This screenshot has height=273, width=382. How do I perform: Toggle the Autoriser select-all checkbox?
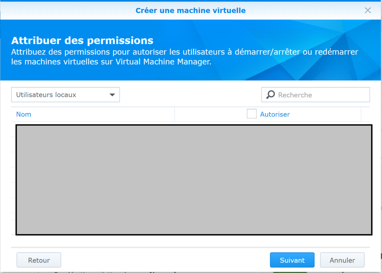251,114
